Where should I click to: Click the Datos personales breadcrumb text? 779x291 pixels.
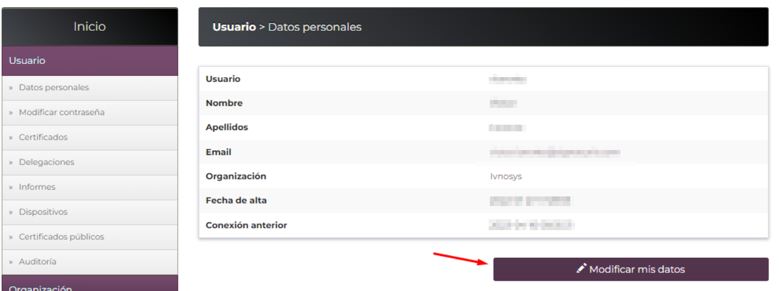coord(314,27)
